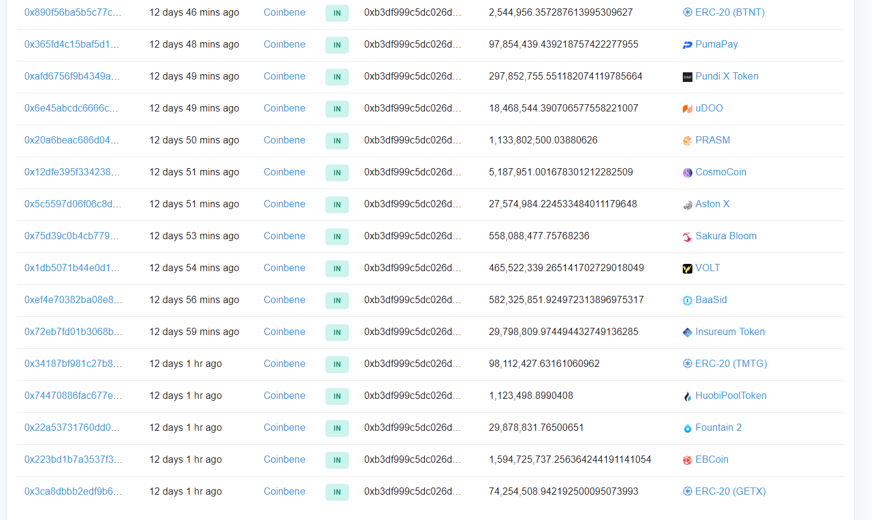Open Coinbene sender in the PumaPay row
The image size is (872, 520).
tap(284, 44)
